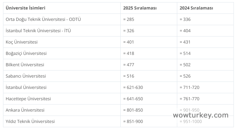
Task: Select Boğaziçi's 2024 ranking = 514
Action: (185, 53)
